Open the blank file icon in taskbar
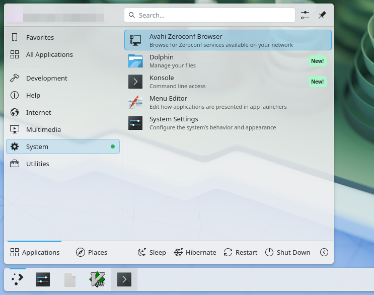The height and width of the screenshot is (295, 374). point(70,279)
